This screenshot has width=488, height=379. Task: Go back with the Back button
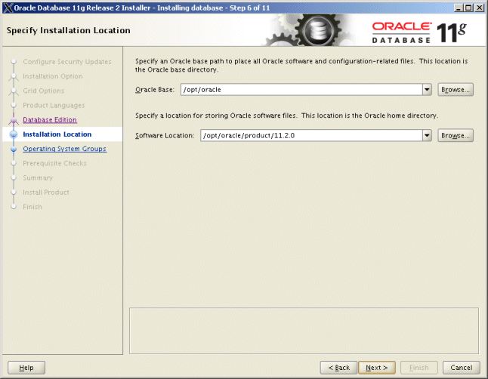338,368
